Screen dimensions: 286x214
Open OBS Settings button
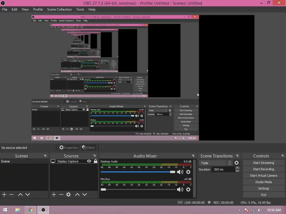coord(264,188)
